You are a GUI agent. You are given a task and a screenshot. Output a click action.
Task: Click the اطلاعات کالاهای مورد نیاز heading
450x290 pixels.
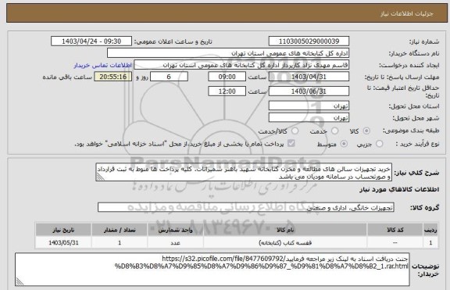pos(399,190)
